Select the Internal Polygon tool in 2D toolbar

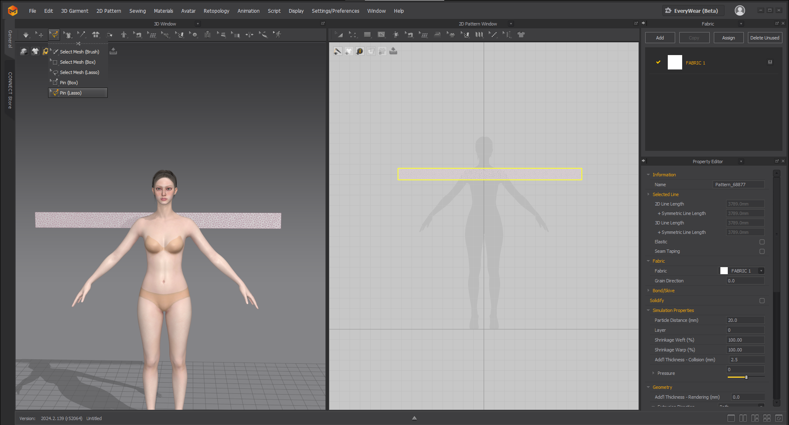tap(381, 35)
